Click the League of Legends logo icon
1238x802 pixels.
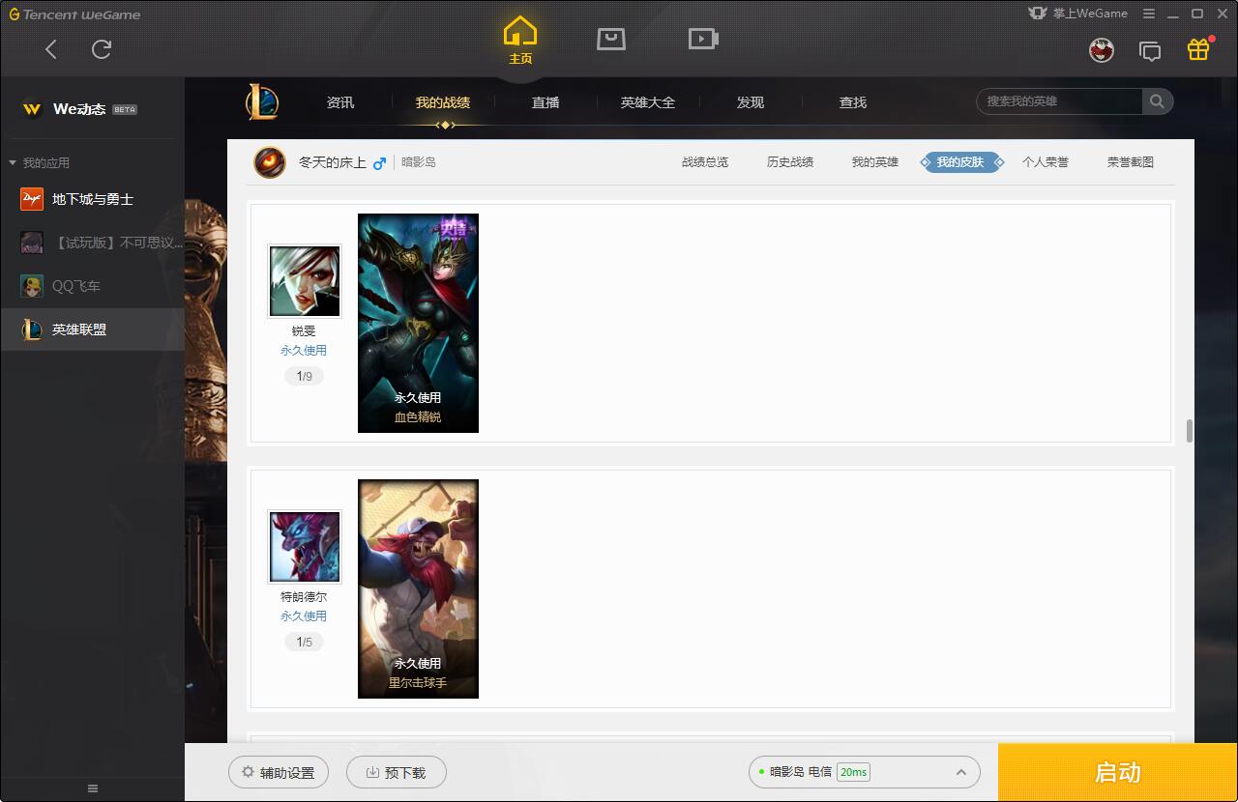click(261, 101)
